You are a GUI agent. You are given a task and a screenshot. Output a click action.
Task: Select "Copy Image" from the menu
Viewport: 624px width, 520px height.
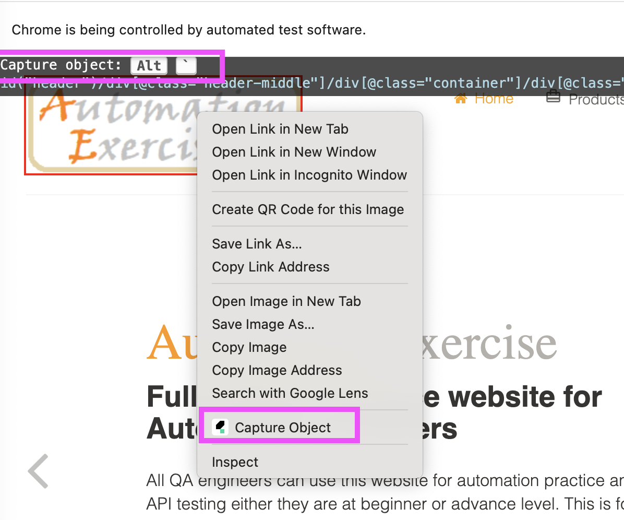click(x=249, y=347)
